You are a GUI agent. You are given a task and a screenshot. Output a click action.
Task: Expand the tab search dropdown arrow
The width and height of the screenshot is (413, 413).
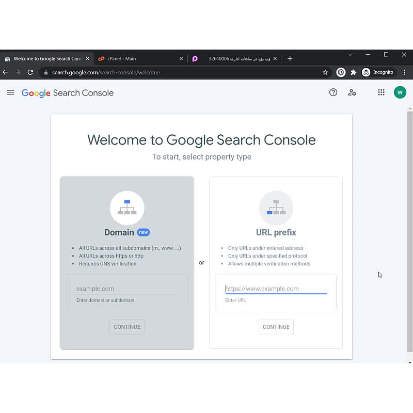350,55
